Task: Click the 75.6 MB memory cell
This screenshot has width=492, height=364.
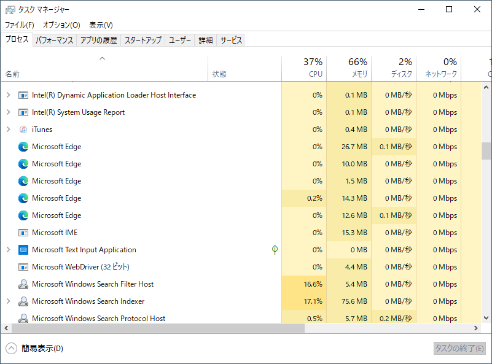Action: [x=349, y=301]
